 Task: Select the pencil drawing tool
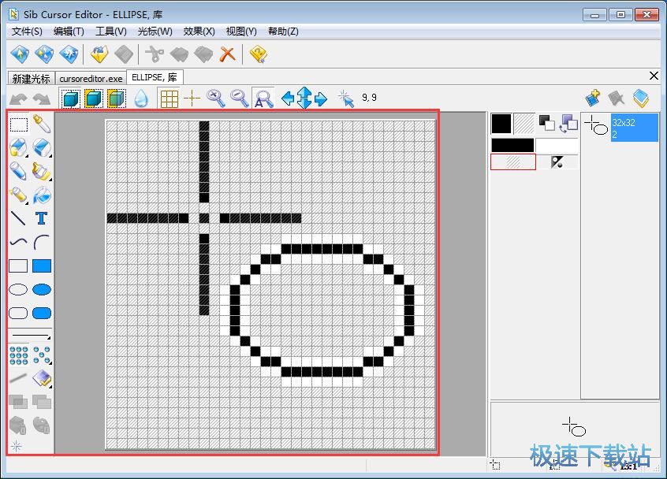pyautogui.click(x=18, y=171)
